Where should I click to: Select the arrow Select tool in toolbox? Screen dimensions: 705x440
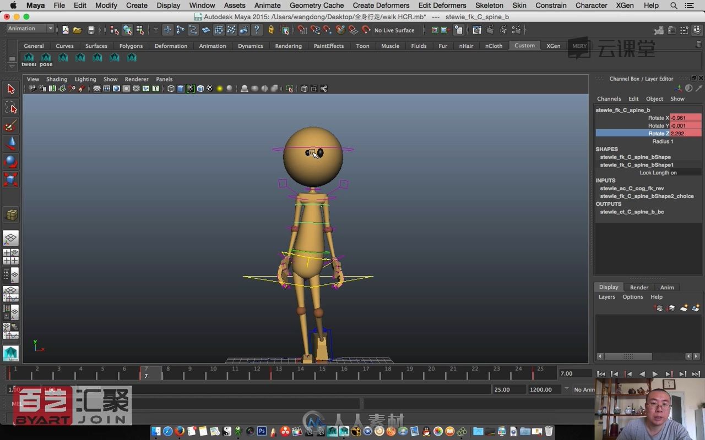click(x=10, y=89)
